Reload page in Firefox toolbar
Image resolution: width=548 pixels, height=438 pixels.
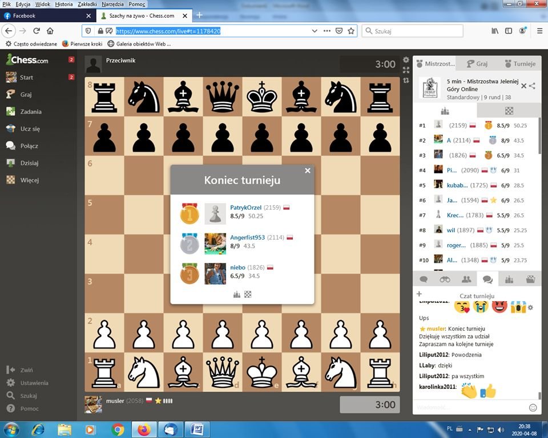pyautogui.click(x=37, y=31)
